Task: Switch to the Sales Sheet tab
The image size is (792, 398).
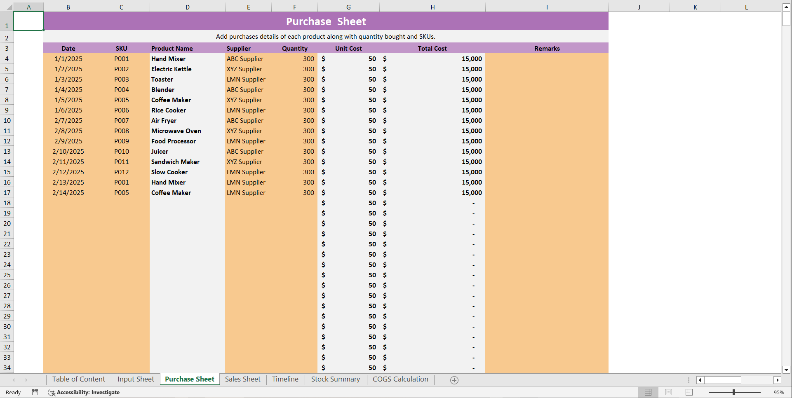Action: 243,379
